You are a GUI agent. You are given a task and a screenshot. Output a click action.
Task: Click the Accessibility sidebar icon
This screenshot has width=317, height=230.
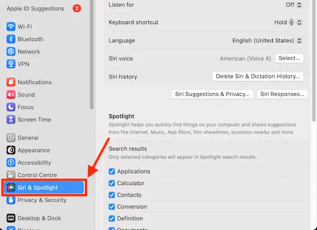tap(11, 162)
